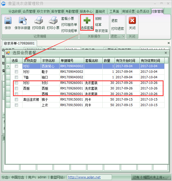Check the box for 西装背心 row

[16, 66]
